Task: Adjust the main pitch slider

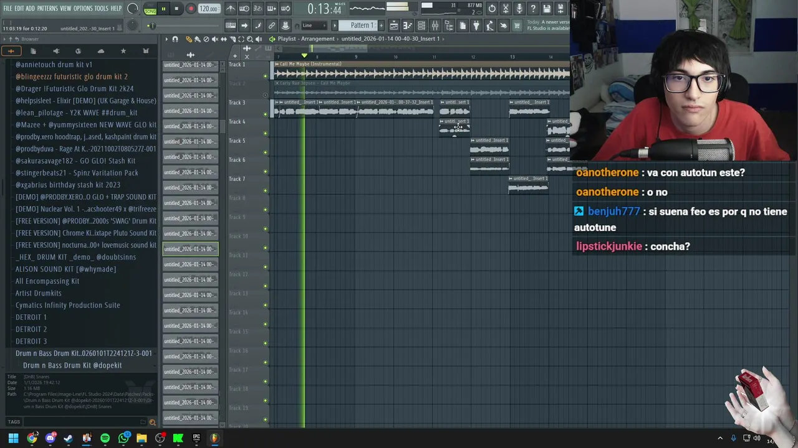Action: (132, 26)
